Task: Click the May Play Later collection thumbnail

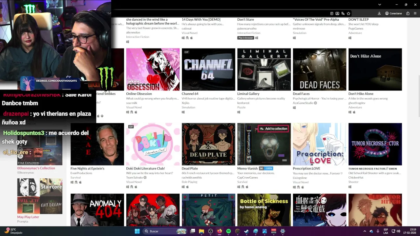Action: [x=40, y=196]
